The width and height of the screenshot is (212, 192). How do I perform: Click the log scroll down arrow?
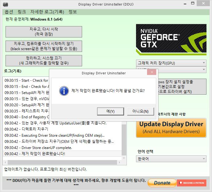(x=124, y=158)
